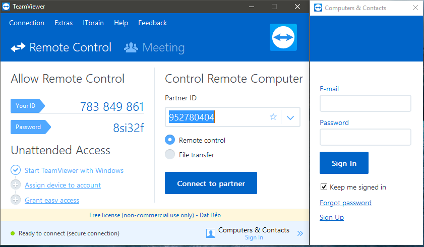
Task: Click the TeamViewer title bar app icon
Action: (6, 7)
